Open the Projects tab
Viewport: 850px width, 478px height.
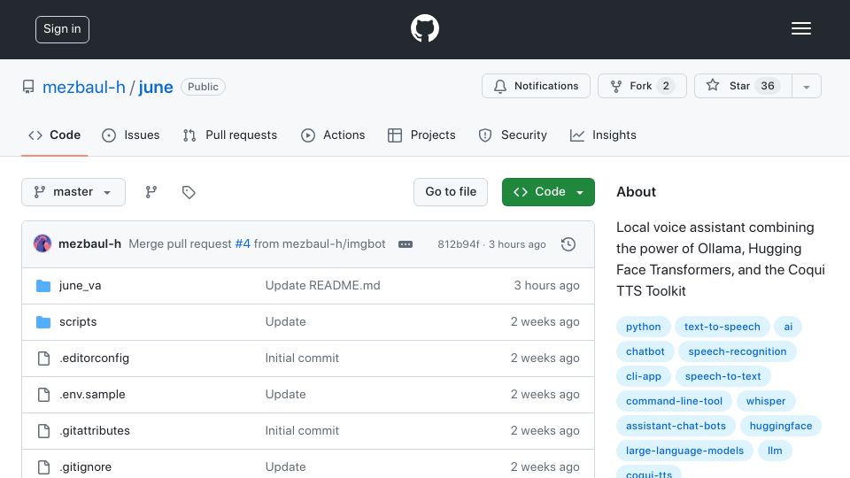[421, 135]
